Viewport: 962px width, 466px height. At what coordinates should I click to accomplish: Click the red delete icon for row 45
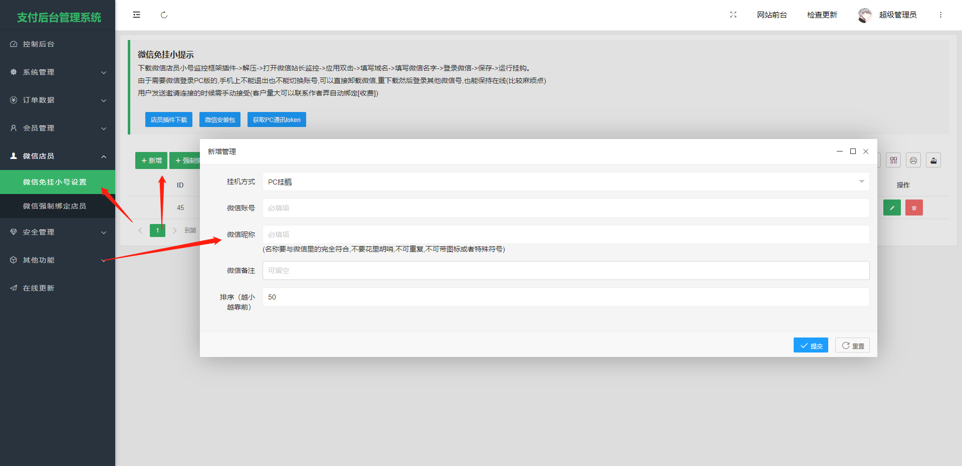[914, 208]
